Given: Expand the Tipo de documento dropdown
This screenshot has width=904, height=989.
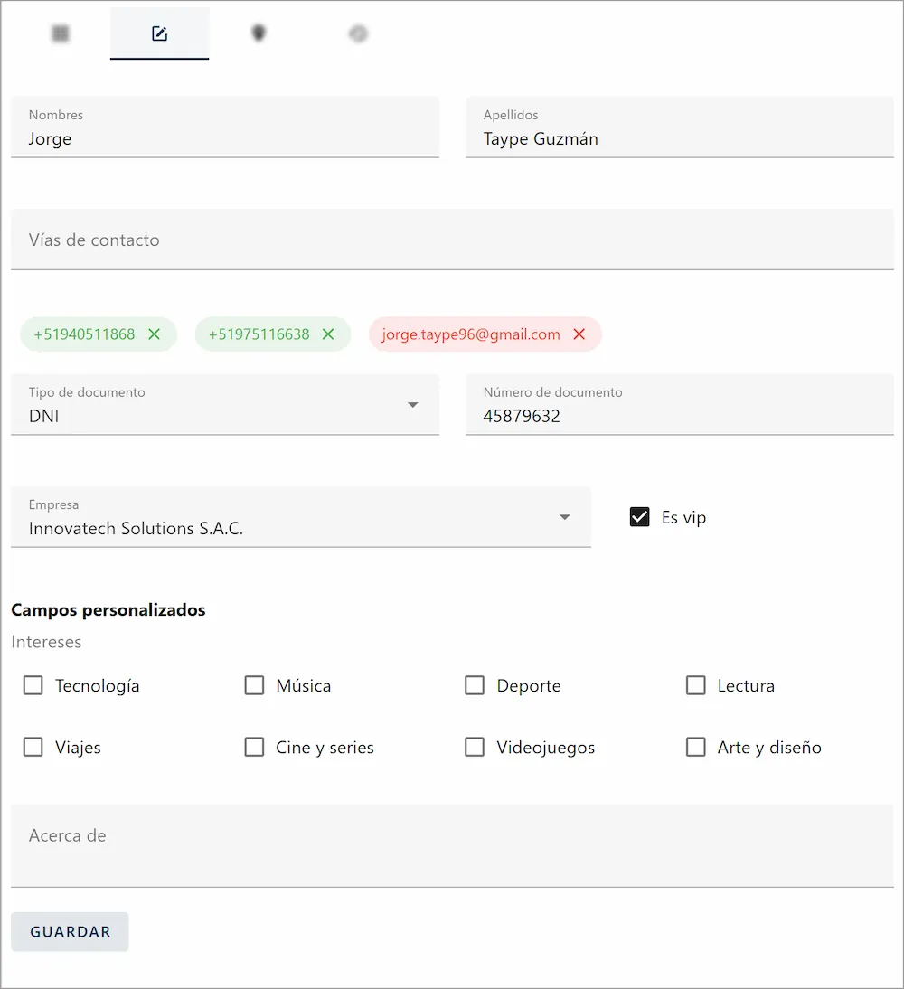Looking at the screenshot, I should 412,405.
